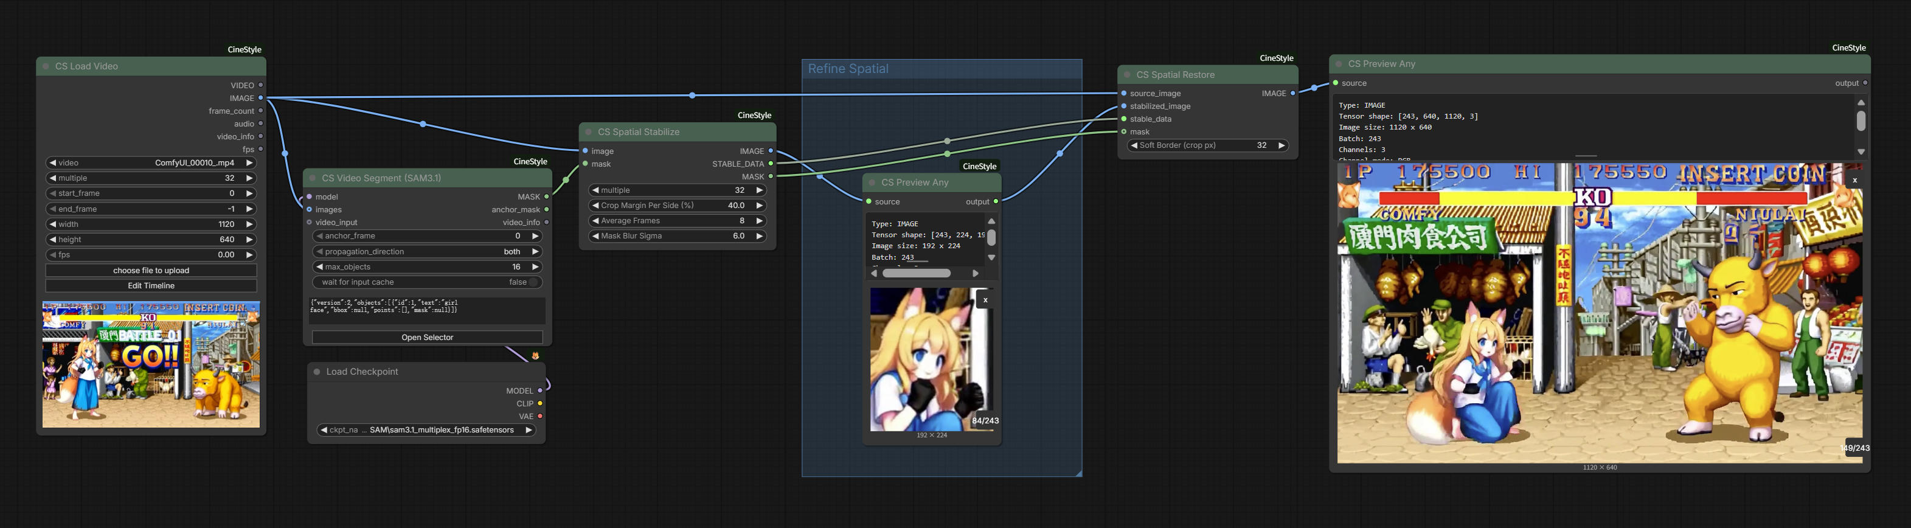1911x528 pixels.
Task: Click the stable_data input port on CS Spatial Restore
Action: point(1124,119)
